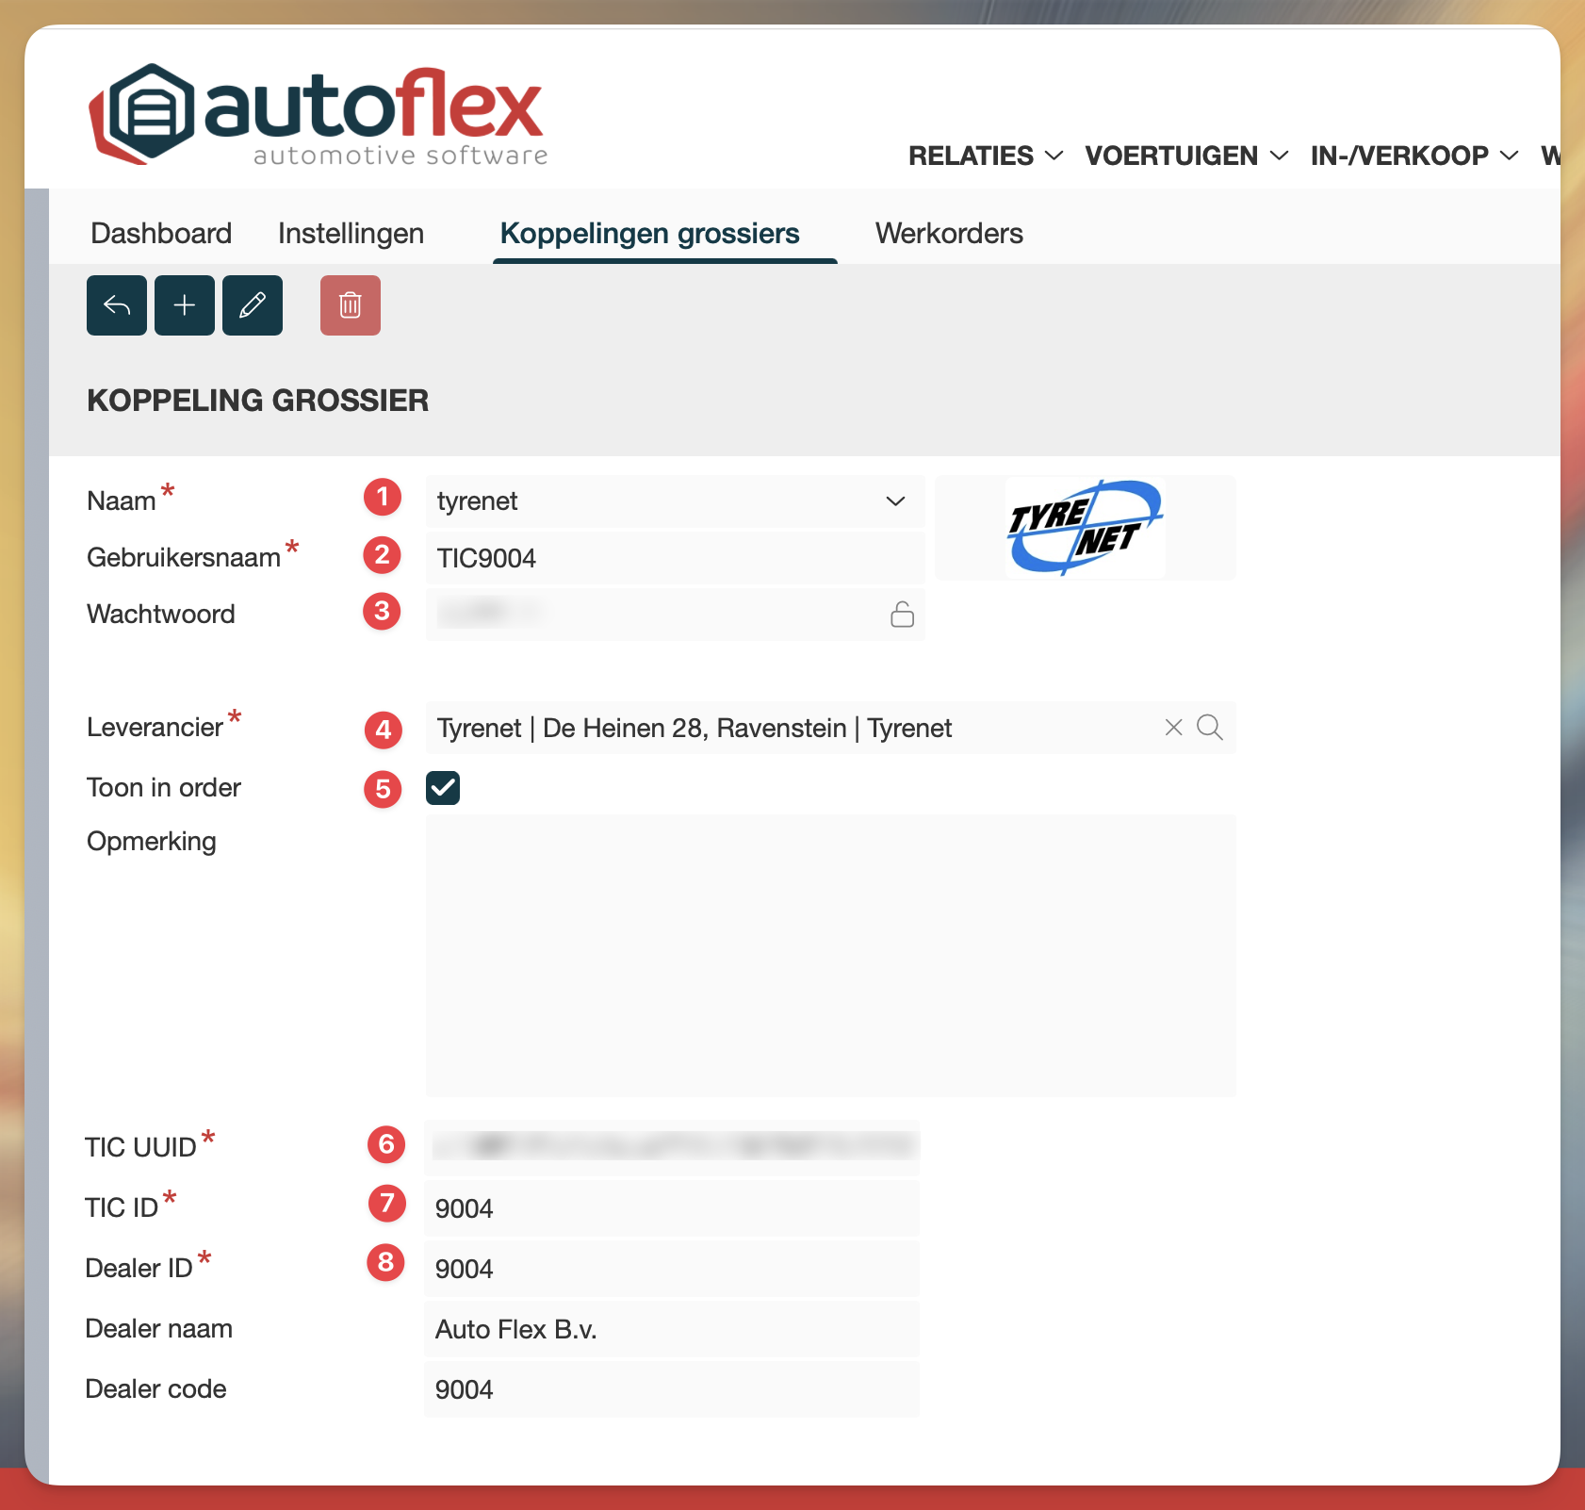Switch to the Dashboard tab
The height and width of the screenshot is (1510, 1585).
pyautogui.click(x=161, y=234)
